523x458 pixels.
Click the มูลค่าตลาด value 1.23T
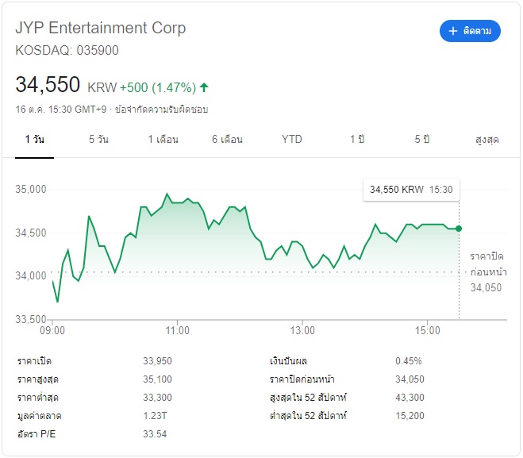[x=155, y=416]
